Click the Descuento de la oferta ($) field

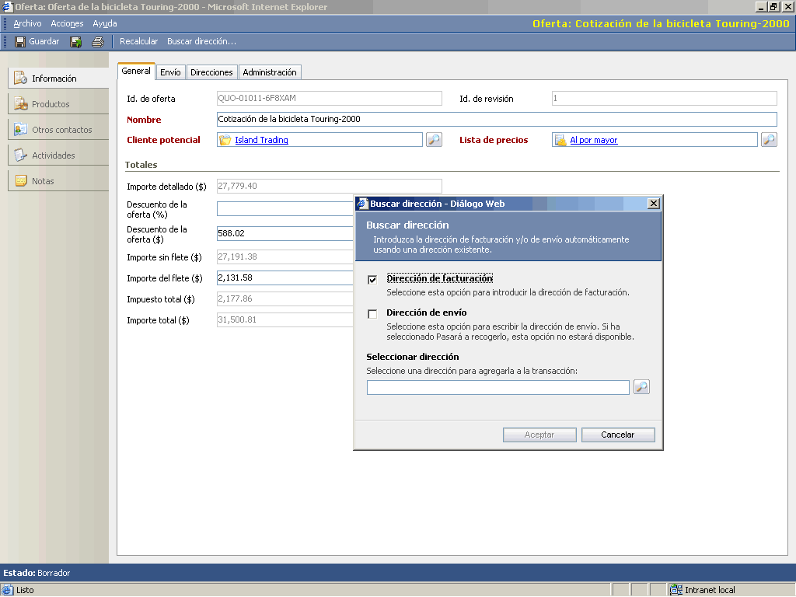point(285,233)
